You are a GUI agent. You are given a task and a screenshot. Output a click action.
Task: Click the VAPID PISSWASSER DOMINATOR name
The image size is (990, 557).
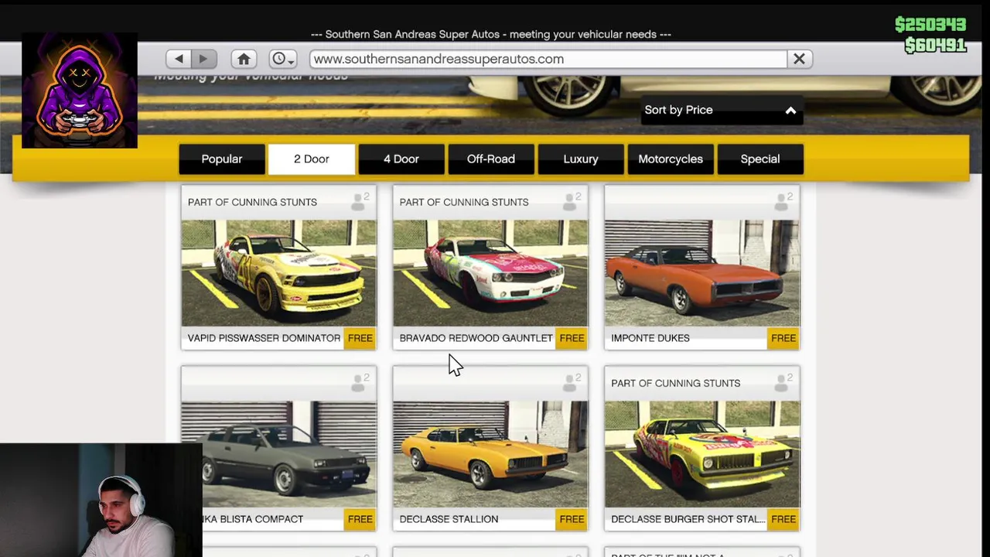(264, 338)
